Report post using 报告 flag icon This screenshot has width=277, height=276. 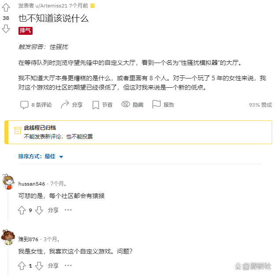156,104
